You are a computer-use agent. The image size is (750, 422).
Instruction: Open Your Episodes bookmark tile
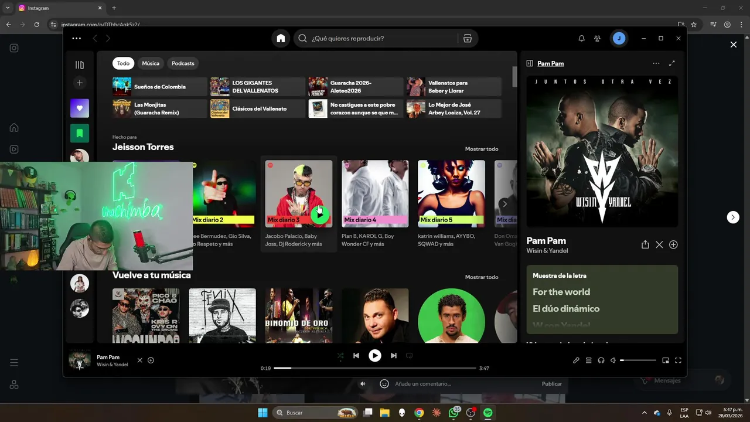pos(80,133)
